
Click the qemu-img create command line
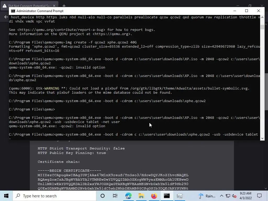(x=73, y=42)
